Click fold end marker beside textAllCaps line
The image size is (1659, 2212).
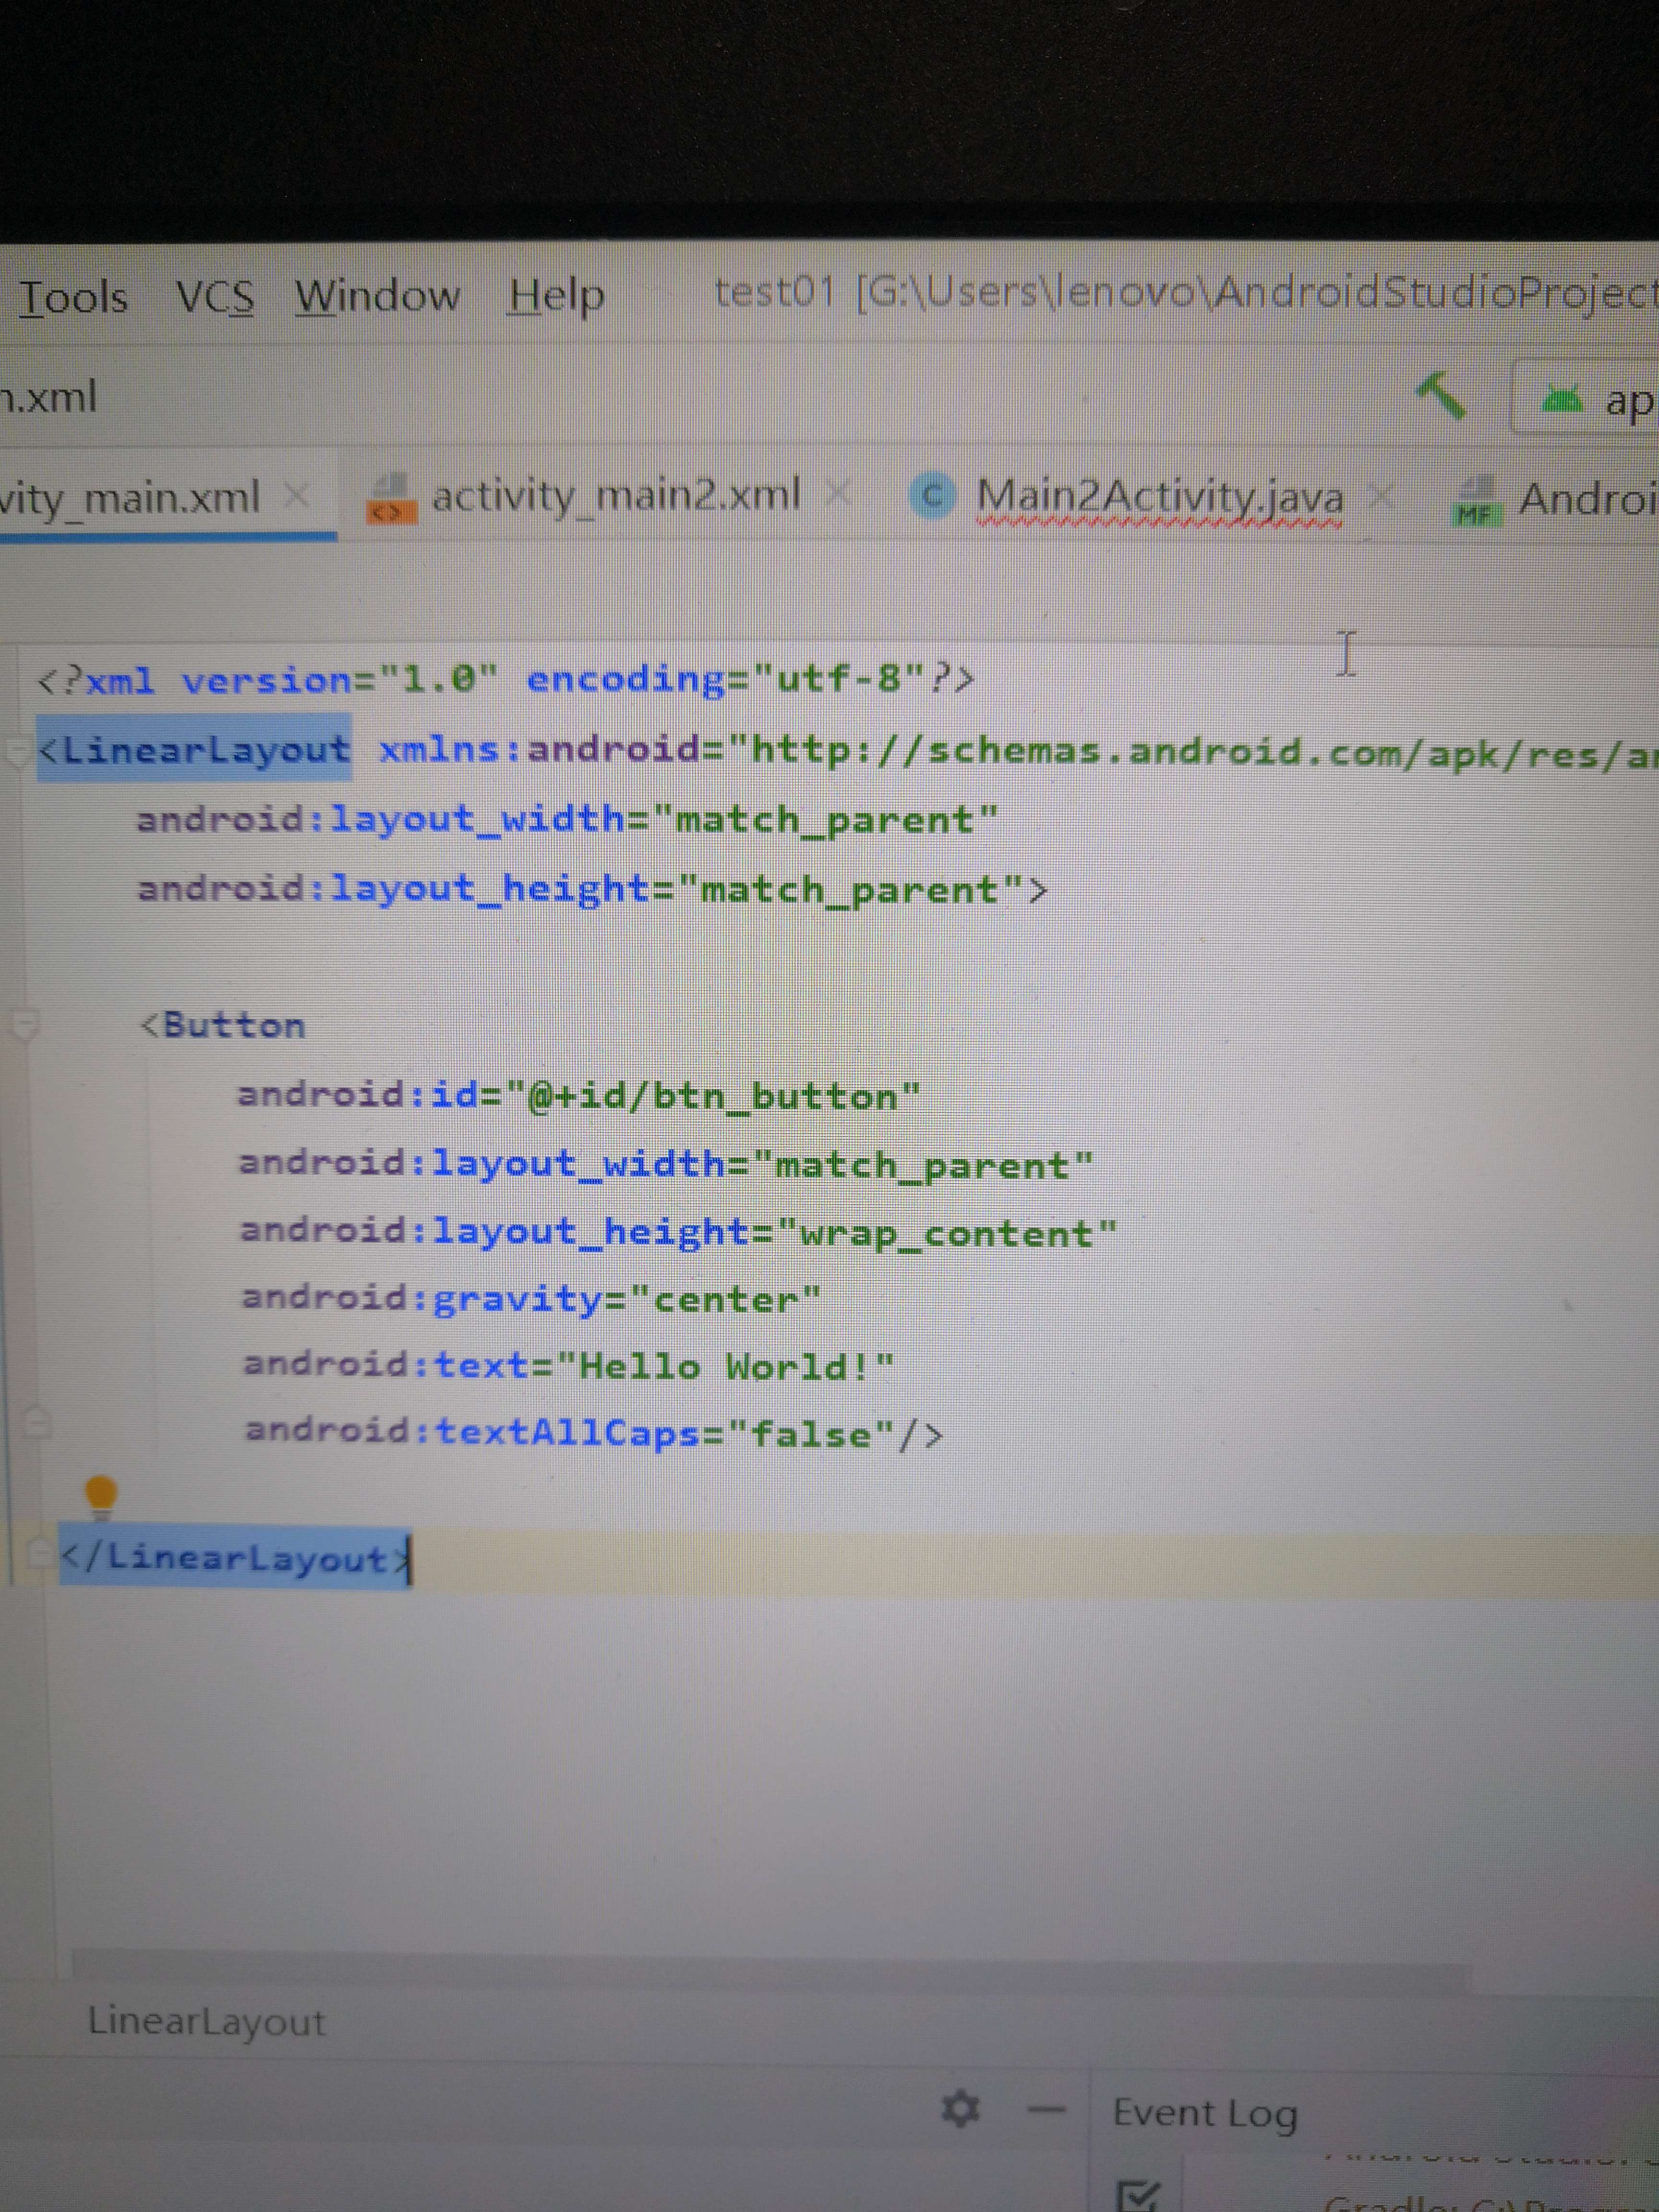click(x=36, y=1421)
